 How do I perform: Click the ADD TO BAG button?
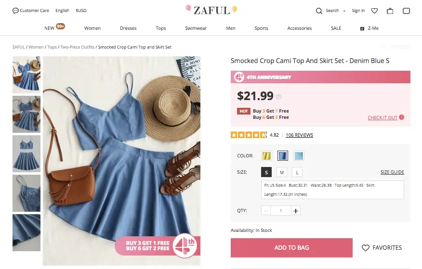(291, 248)
